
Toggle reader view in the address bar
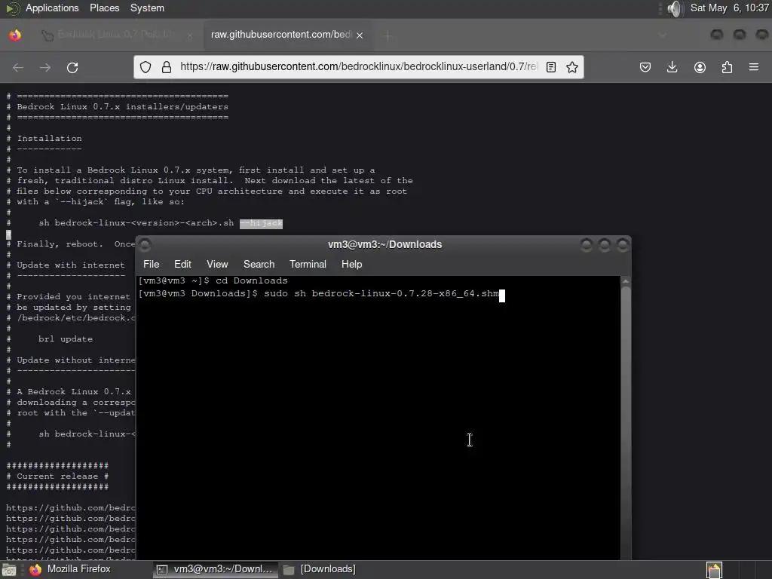tap(551, 67)
